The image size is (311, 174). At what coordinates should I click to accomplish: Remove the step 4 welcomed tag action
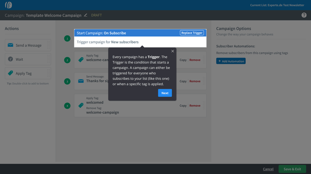[195, 106]
